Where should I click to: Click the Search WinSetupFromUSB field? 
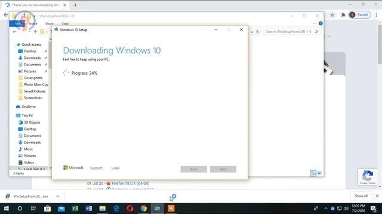tap(291, 32)
